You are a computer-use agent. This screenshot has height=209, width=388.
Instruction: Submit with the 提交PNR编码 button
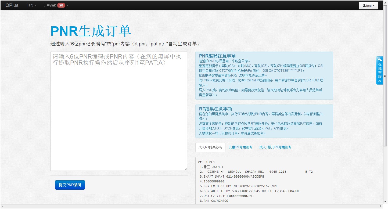click(70, 185)
